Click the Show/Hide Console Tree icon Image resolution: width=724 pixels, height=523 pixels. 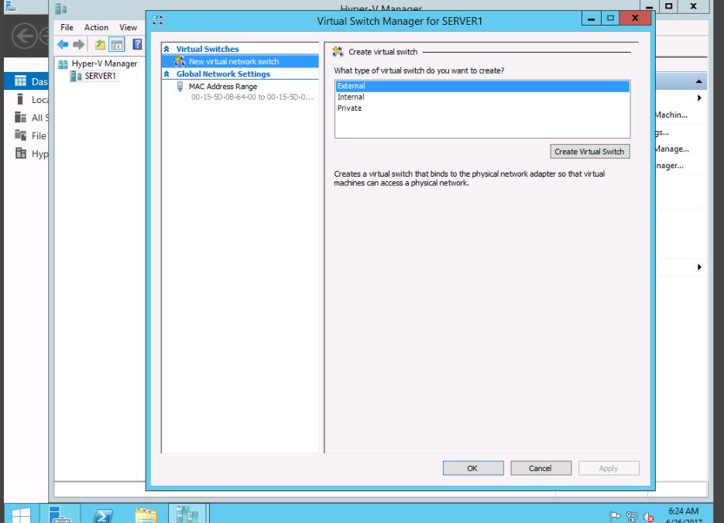[x=116, y=45]
